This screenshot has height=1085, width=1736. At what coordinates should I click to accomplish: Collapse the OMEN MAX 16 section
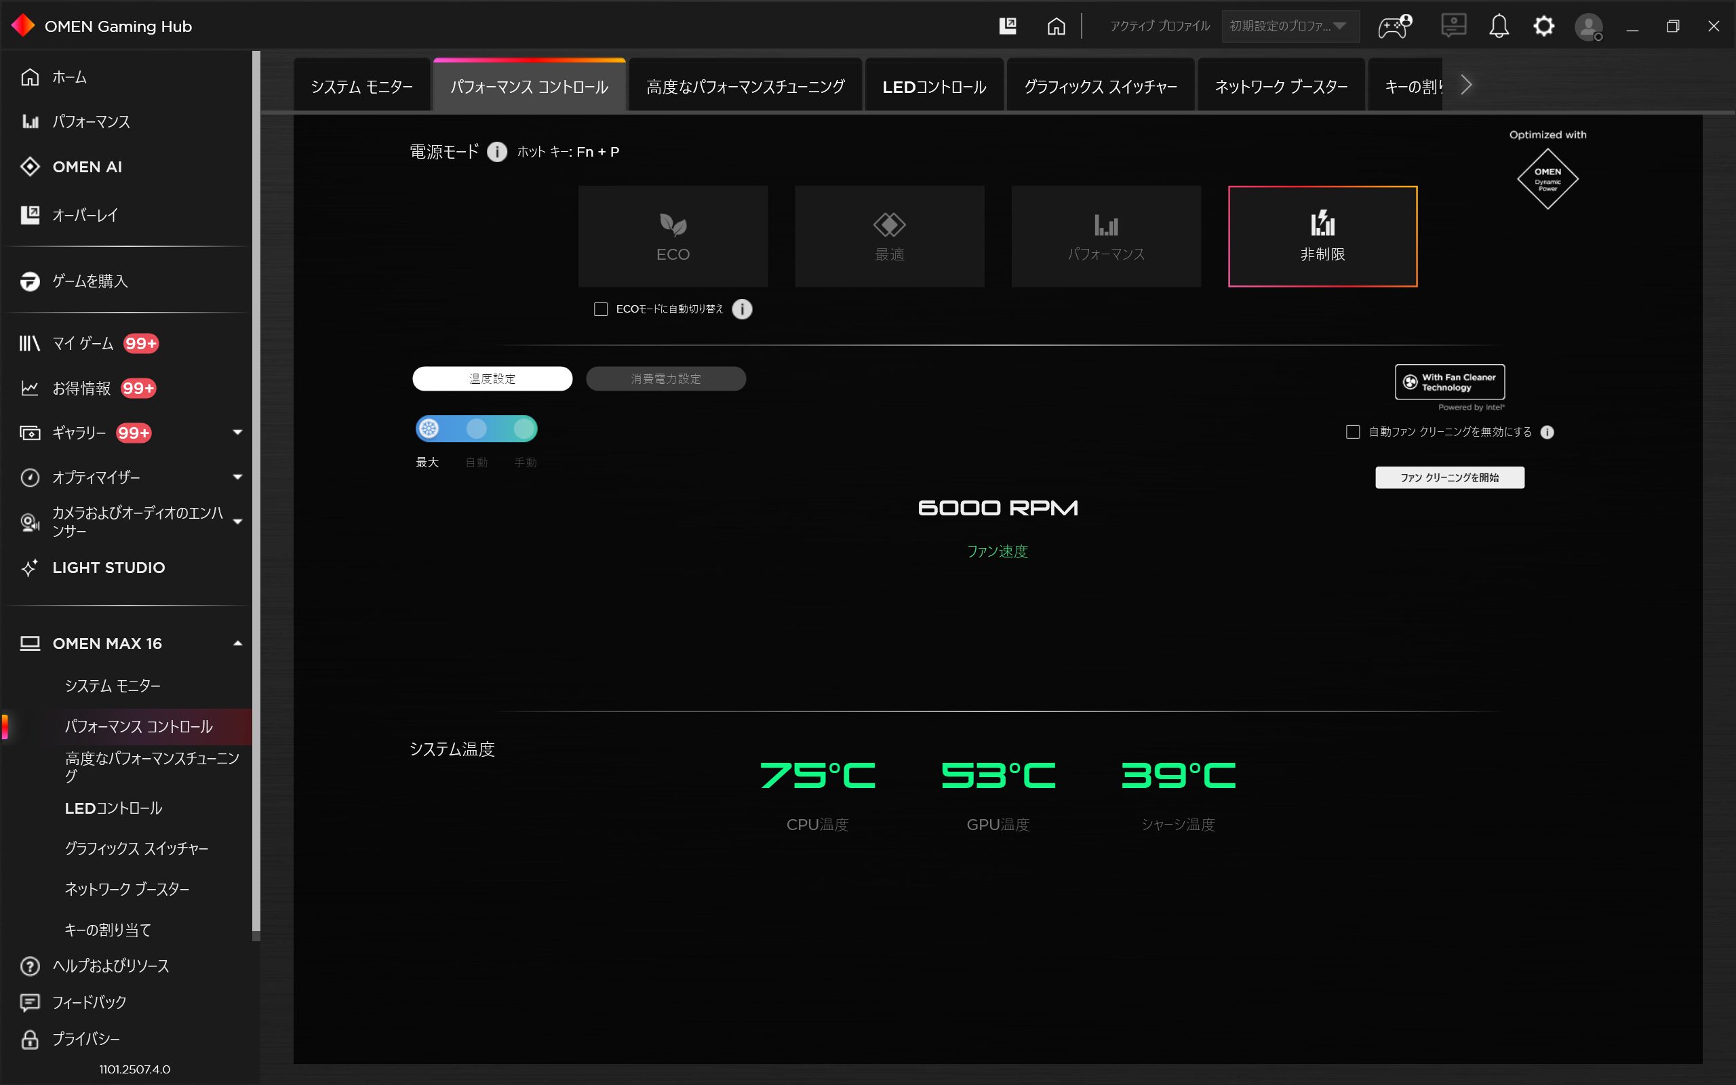coord(237,644)
